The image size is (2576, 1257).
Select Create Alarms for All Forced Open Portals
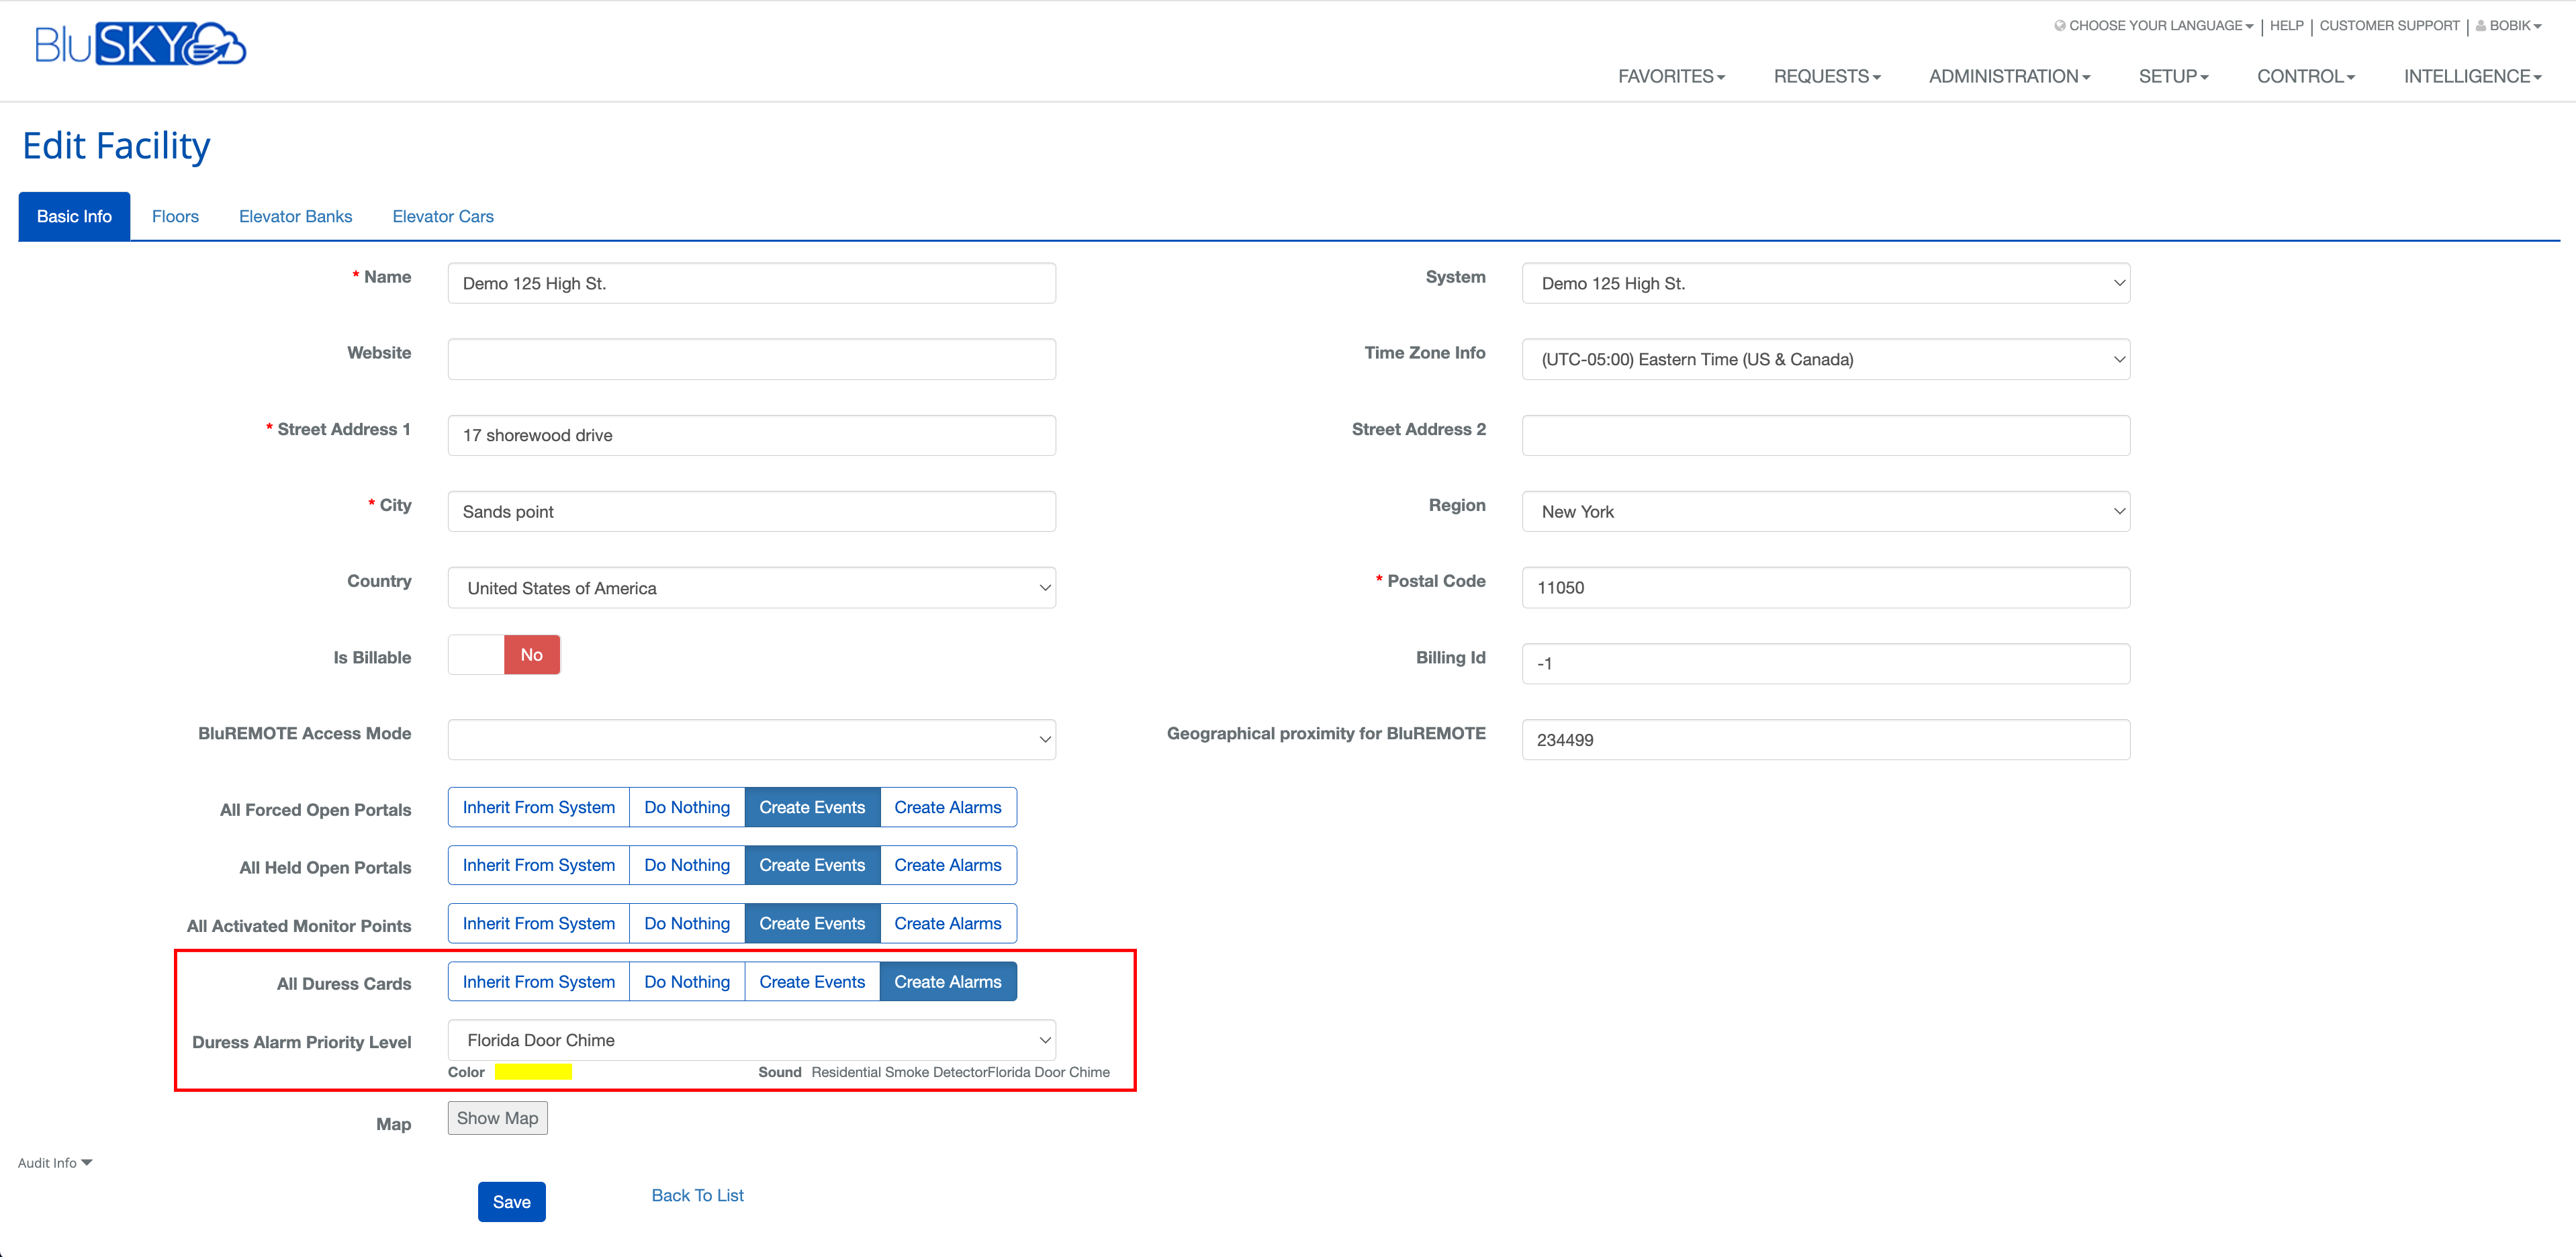[x=947, y=807]
